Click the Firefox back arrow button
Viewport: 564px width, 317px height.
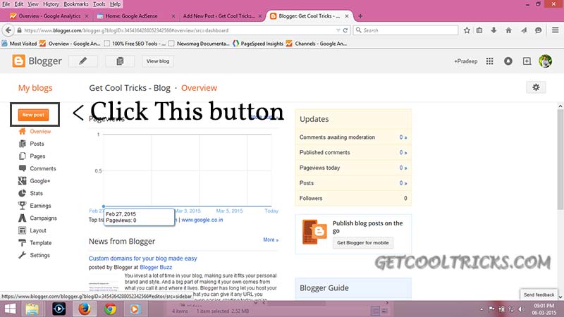coord(8,30)
